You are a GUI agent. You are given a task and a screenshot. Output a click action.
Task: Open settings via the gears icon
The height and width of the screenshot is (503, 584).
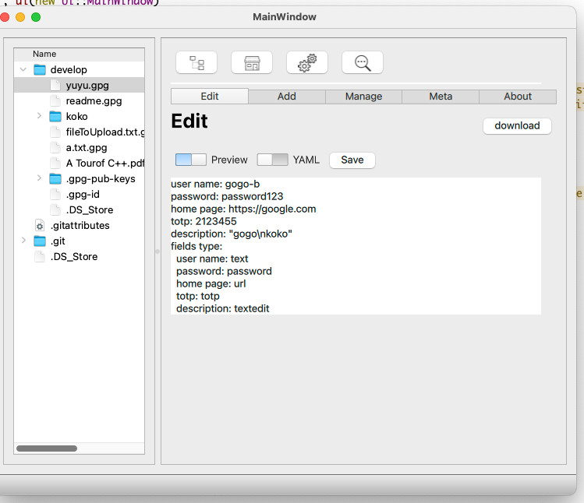(x=307, y=62)
